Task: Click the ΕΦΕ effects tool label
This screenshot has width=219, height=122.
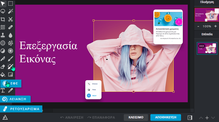Action: [15, 83]
